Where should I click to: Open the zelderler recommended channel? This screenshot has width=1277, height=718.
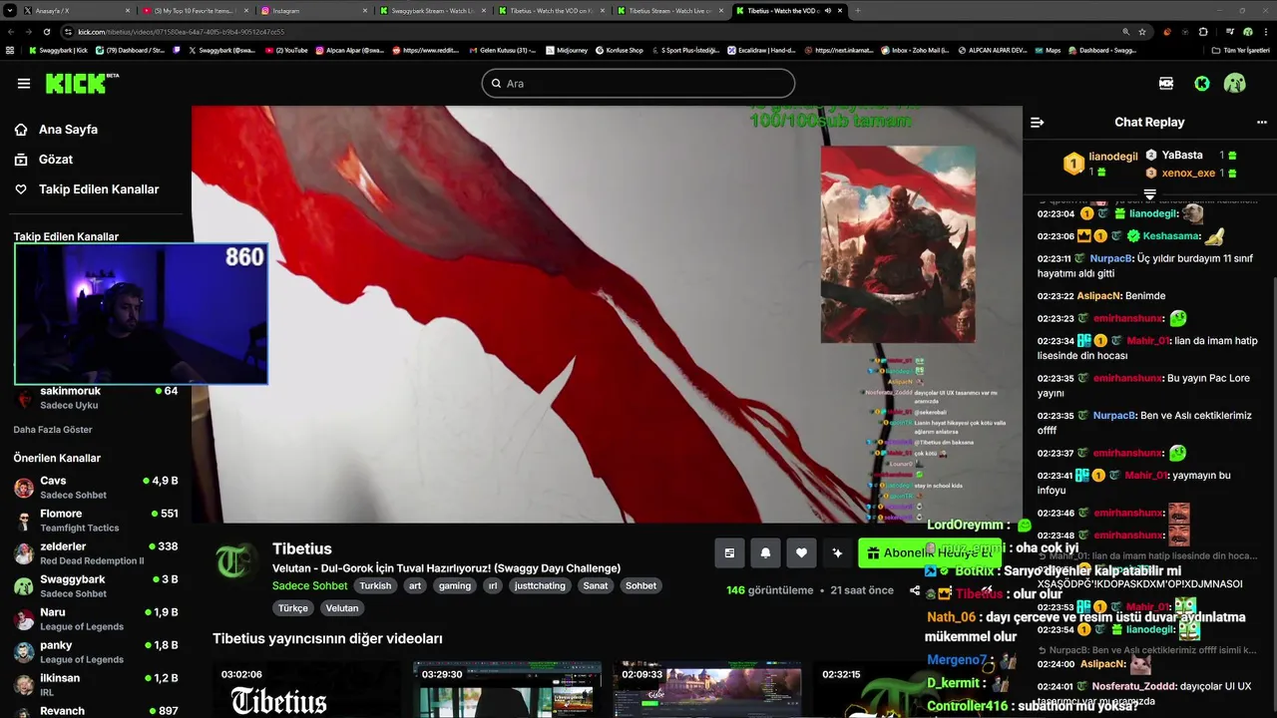pos(96,553)
